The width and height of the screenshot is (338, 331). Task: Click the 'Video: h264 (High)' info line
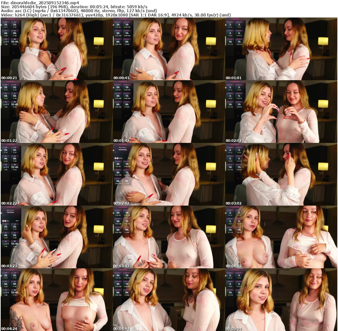116,15
